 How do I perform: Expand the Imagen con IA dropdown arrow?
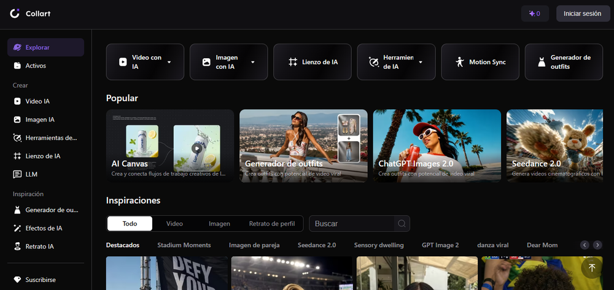point(253,62)
